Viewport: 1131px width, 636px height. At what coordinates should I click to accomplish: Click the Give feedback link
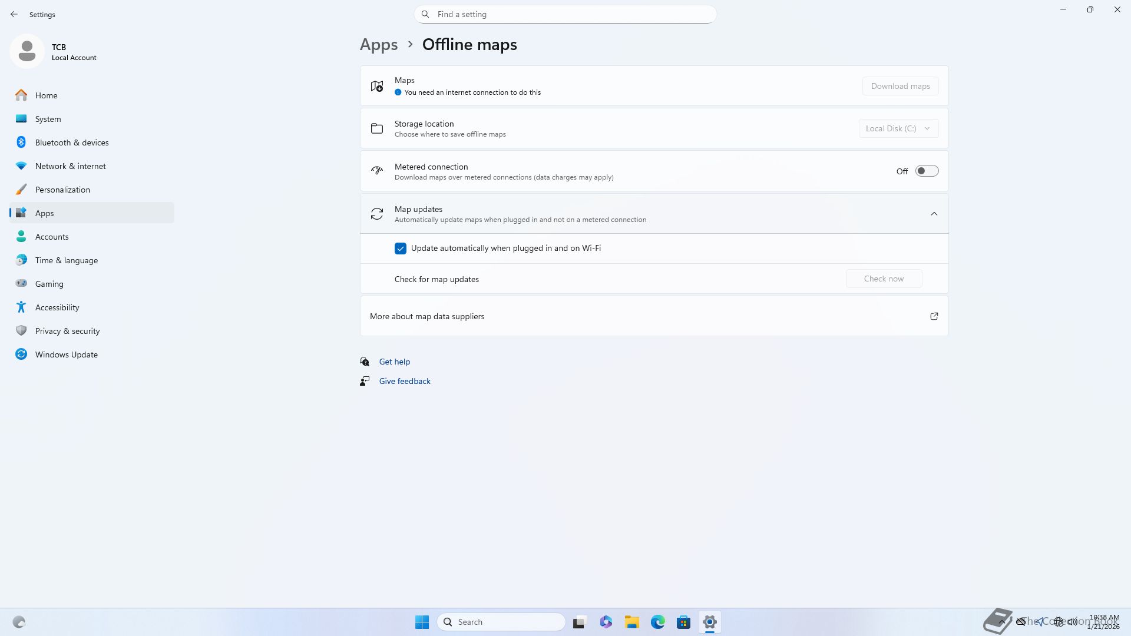(404, 381)
